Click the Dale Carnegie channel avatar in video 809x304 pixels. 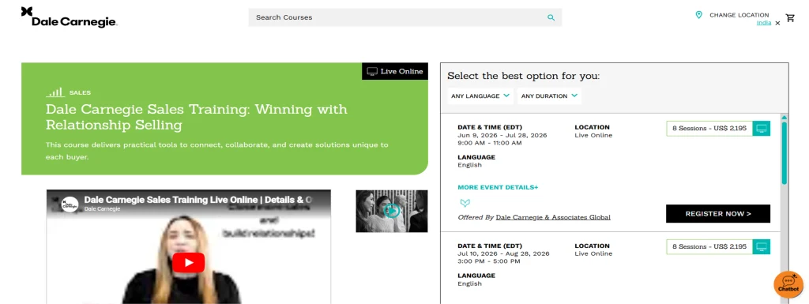click(x=70, y=204)
